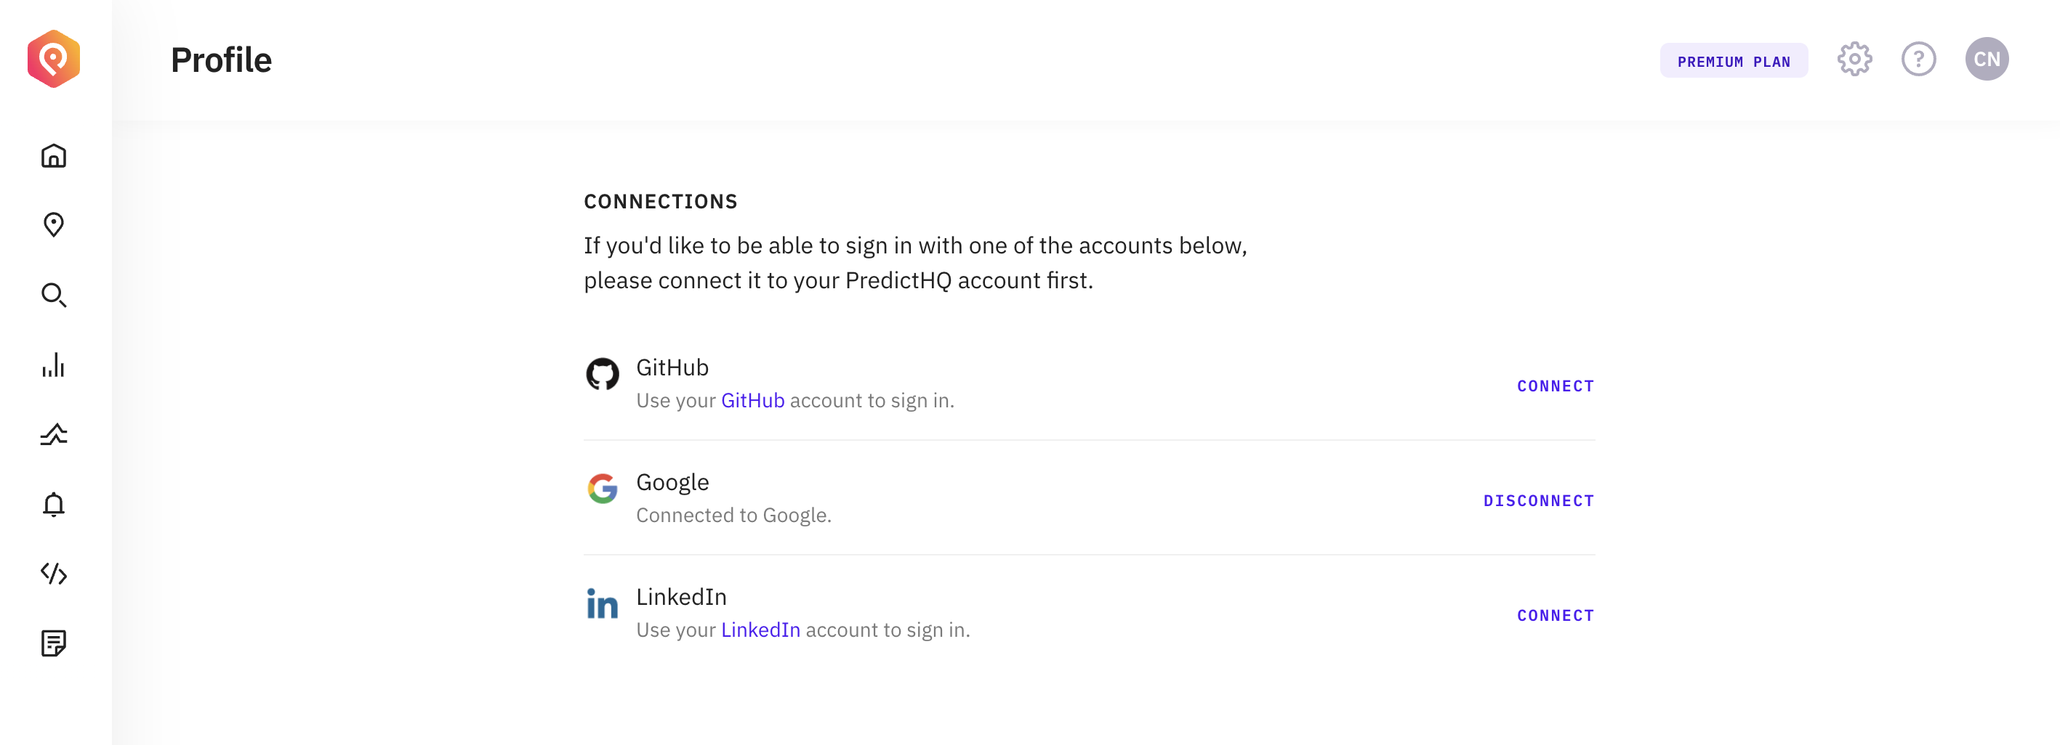Click the help question mark icon
The image size is (2060, 745).
pyautogui.click(x=1918, y=59)
